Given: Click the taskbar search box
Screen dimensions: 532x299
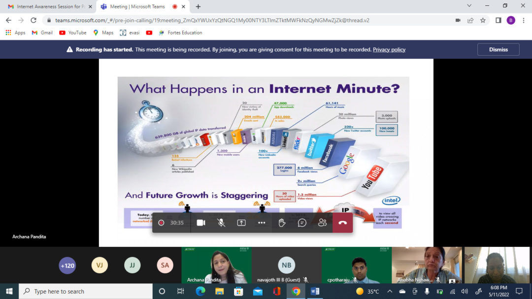Looking at the screenshot, I should point(86,291).
